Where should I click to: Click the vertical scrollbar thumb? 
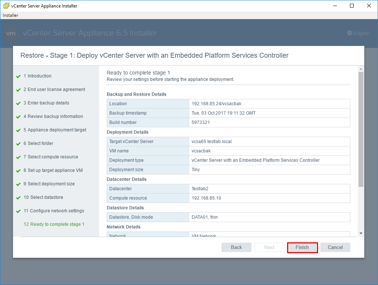[361, 129]
